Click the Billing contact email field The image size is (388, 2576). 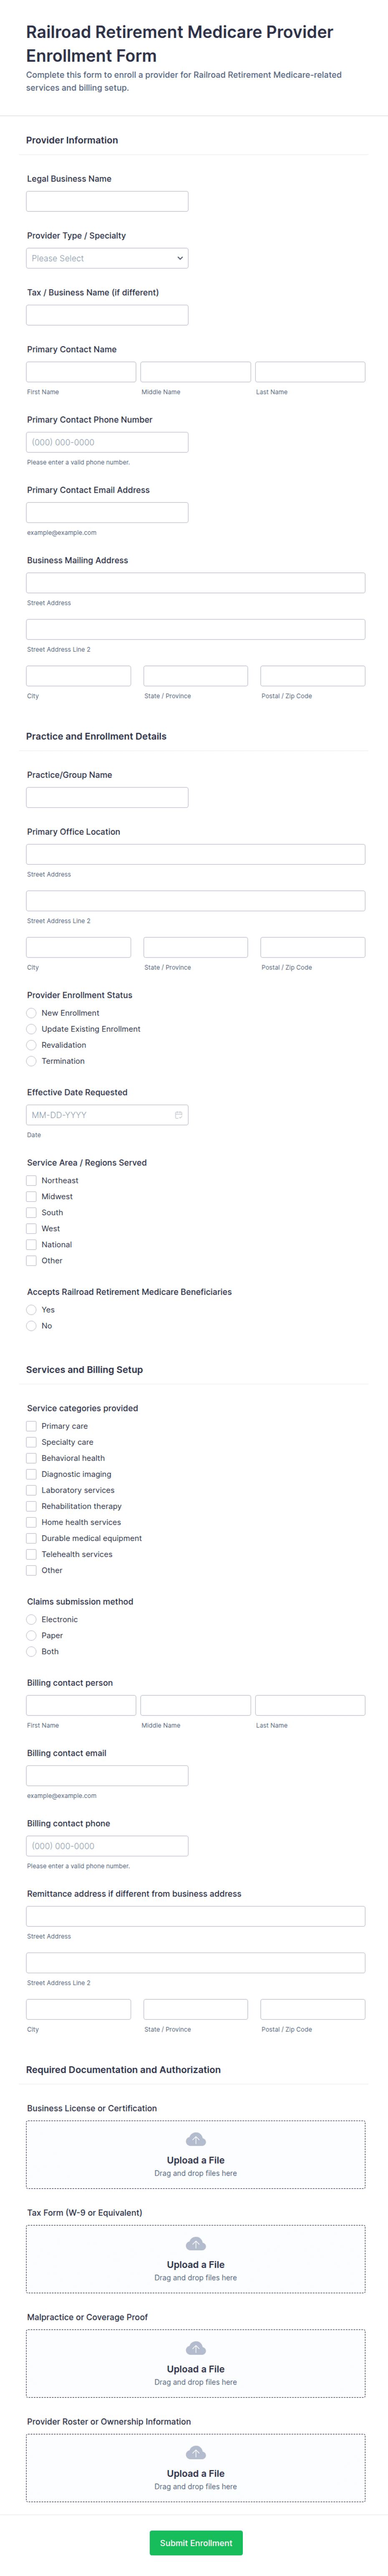107,1775
